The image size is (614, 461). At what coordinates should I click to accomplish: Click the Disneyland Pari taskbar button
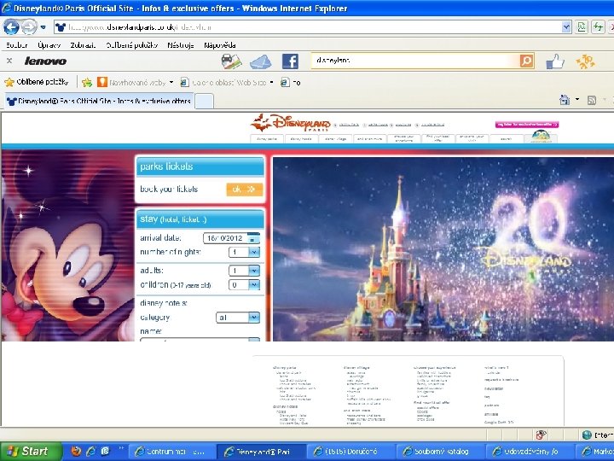pos(260,452)
